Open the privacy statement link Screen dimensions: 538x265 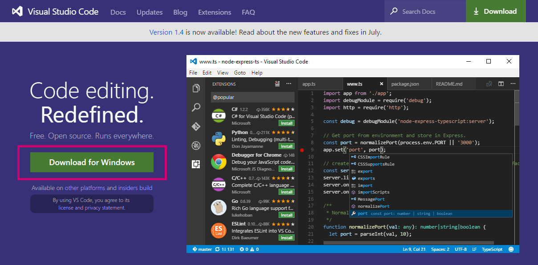105,208
